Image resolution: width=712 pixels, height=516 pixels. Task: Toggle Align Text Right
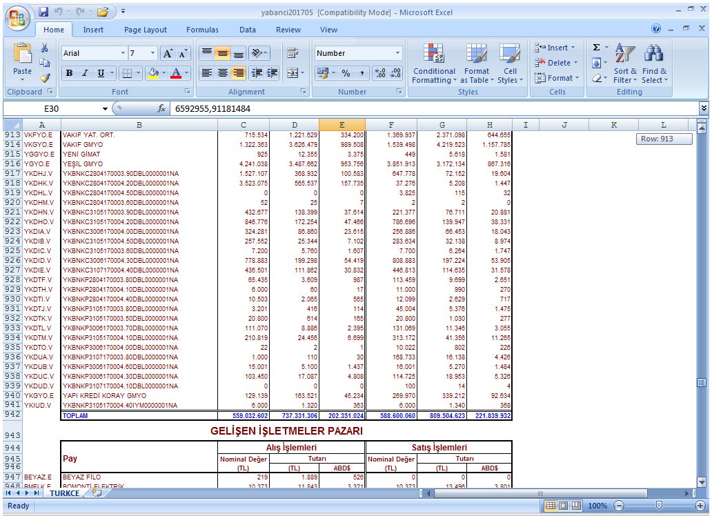coord(239,73)
